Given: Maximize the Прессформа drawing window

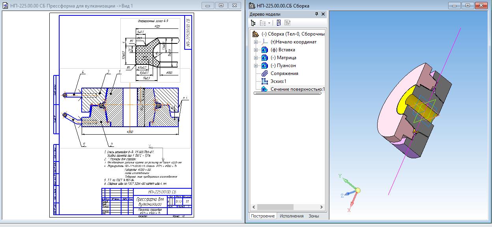Looking at the screenshot, I should 221,6.
